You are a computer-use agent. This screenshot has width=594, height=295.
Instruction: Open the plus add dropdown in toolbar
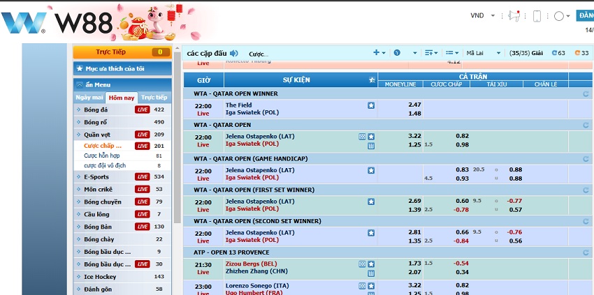point(379,53)
